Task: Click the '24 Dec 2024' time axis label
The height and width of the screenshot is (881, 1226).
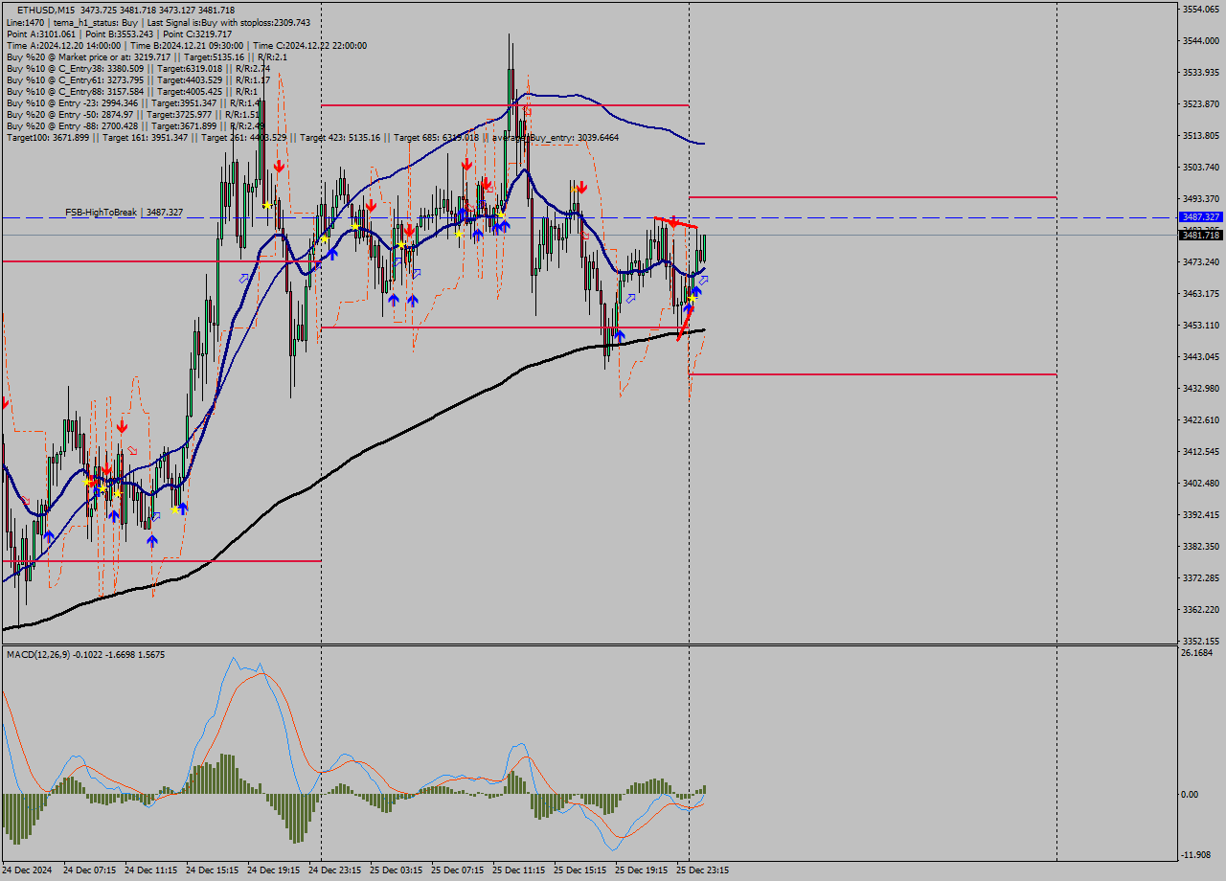Action: pos(29,870)
